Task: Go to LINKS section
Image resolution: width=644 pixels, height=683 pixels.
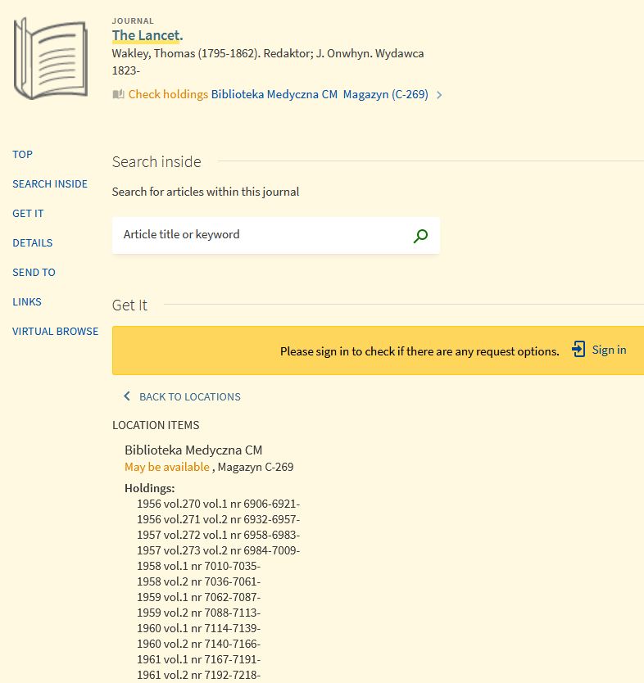Action: (x=27, y=302)
